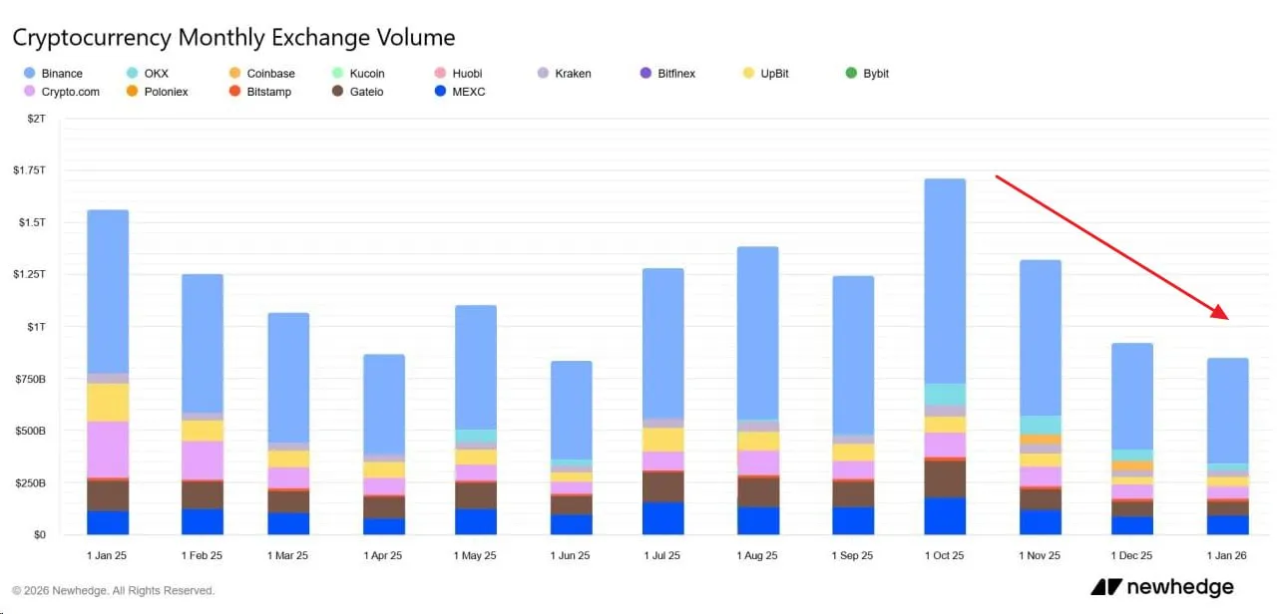Click the newhedge logo icon mark

(1105, 587)
